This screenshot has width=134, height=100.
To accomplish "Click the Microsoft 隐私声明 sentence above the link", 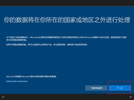I will coord(32,77).
